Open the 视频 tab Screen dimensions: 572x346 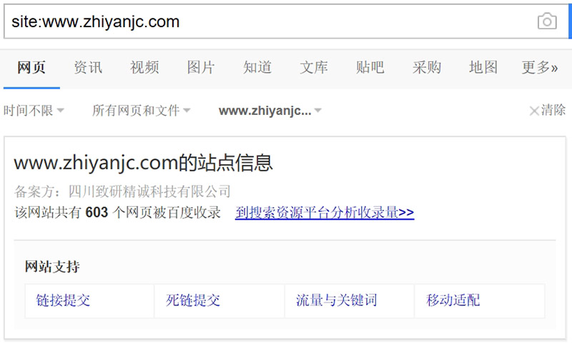point(144,68)
